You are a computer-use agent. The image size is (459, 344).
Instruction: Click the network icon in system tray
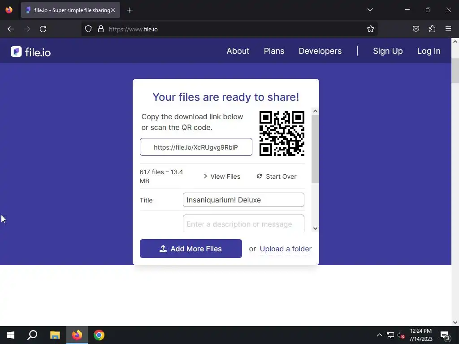[390, 335]
